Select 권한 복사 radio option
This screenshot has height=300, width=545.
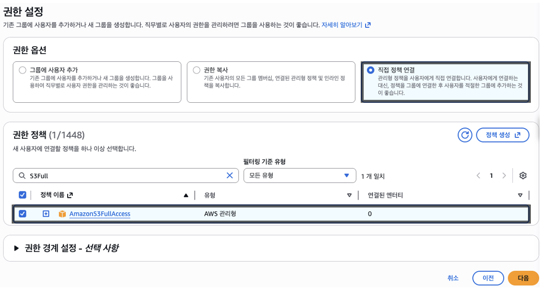(x=197, y=70)
